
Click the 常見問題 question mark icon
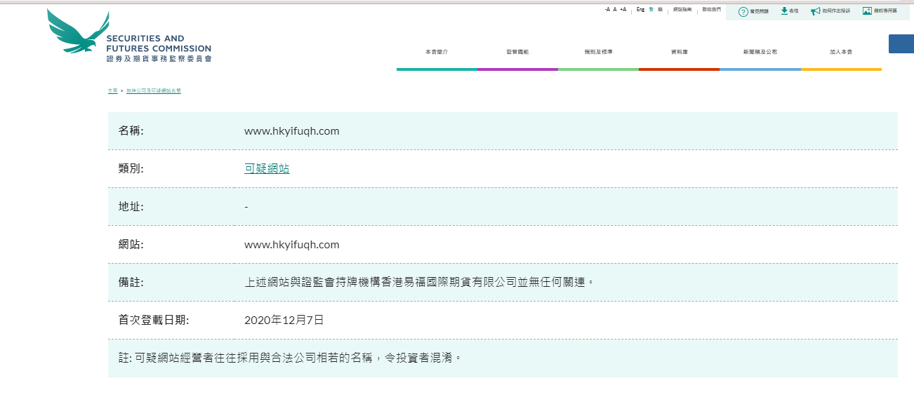743,11
